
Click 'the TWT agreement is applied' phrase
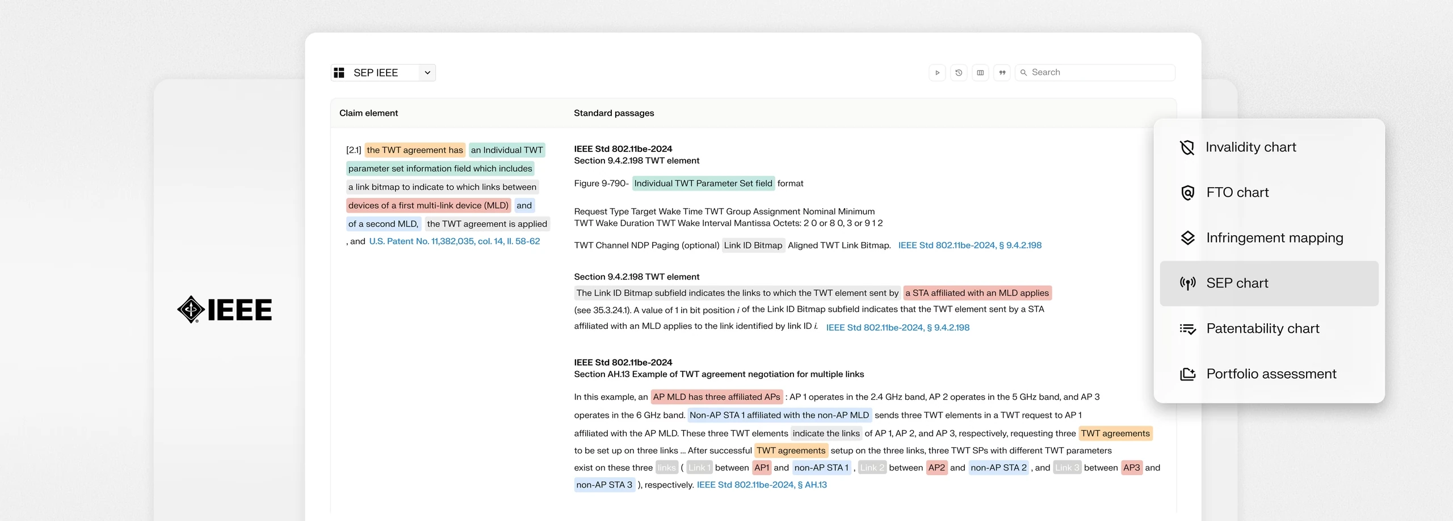click(x=487, y=225)
